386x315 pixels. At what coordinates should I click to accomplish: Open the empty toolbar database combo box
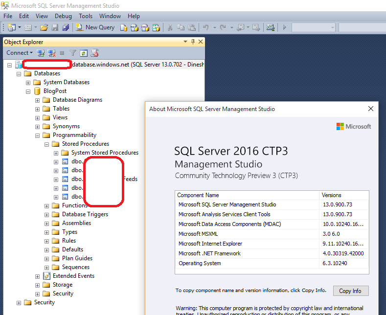[314, 27]
